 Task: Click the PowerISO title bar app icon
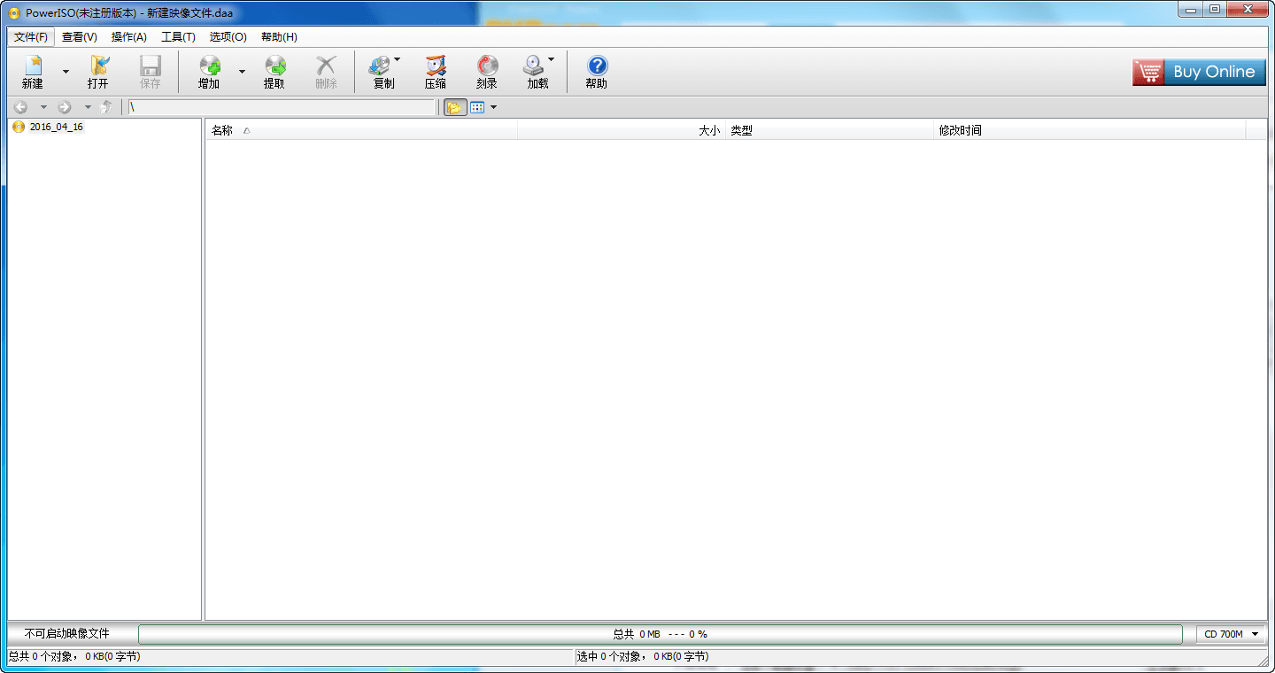(x=14, y=12)
